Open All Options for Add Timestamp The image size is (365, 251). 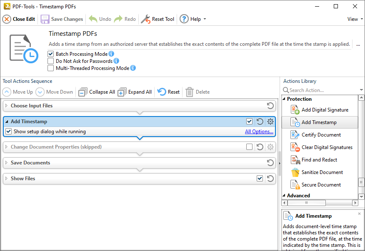point(259,131)
